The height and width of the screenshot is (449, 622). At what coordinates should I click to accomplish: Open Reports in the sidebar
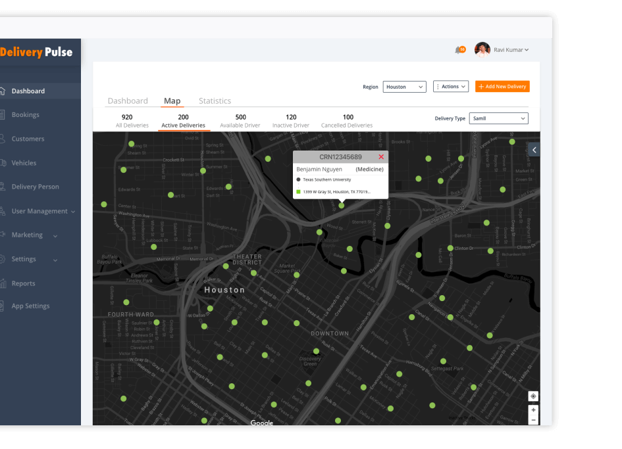24,283
